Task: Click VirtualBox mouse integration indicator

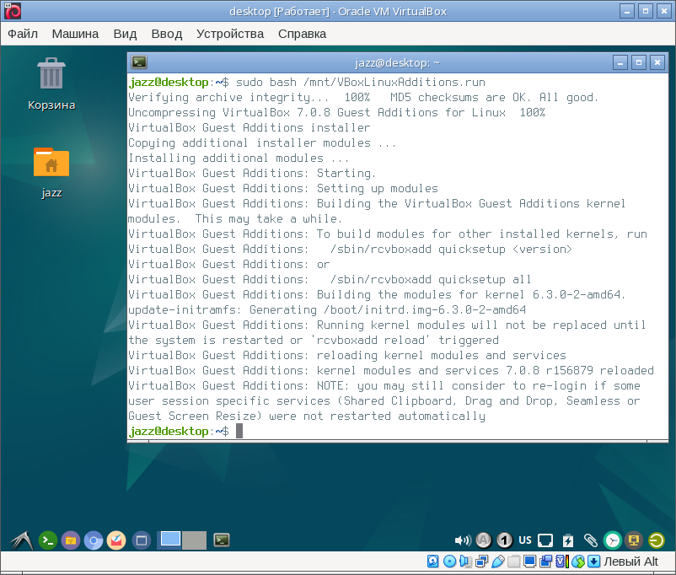Action: pyautogui.click(x=577, y=562)
